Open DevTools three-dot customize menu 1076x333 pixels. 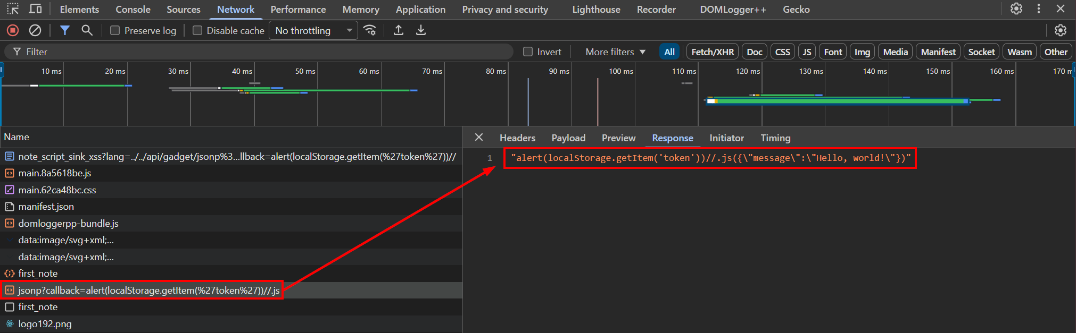click(x=1039, y=9)
